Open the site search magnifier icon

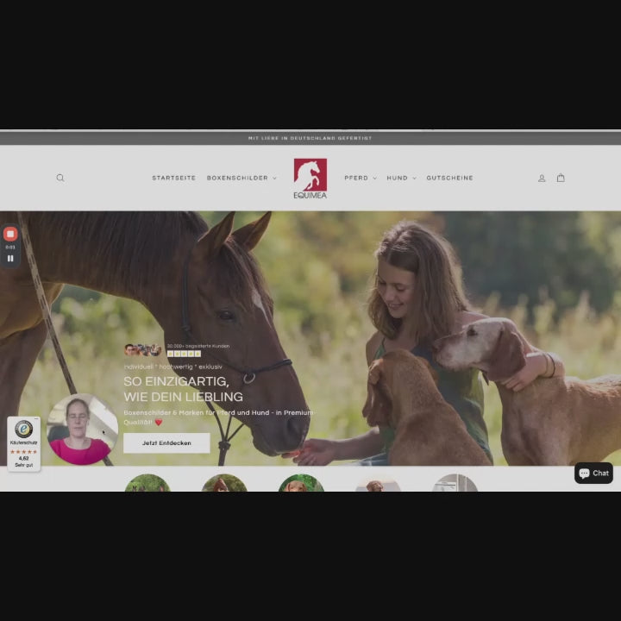60,178
